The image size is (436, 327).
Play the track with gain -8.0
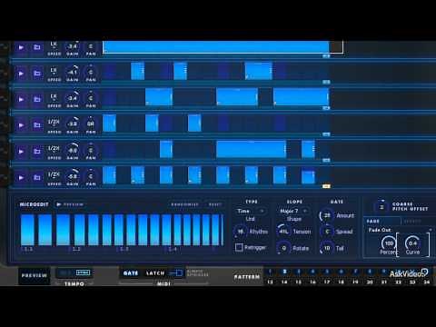pos(21,152)
